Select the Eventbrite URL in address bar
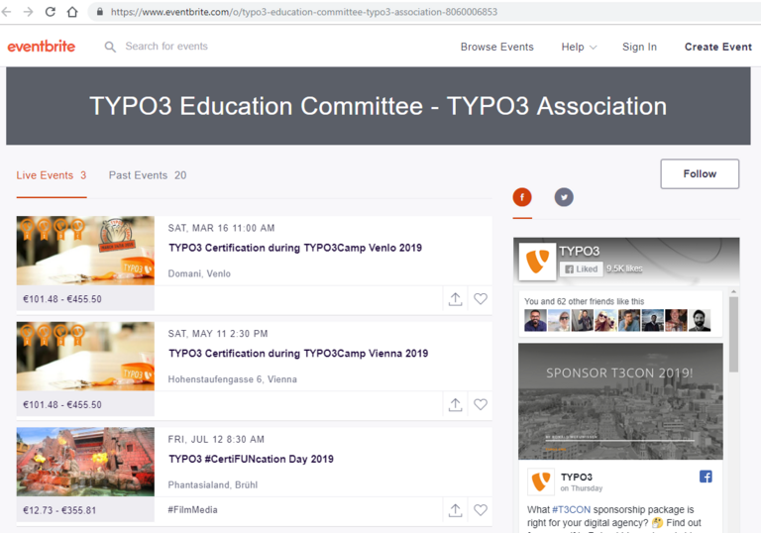This screenshot has width=761, height=533. pos(304,12)
